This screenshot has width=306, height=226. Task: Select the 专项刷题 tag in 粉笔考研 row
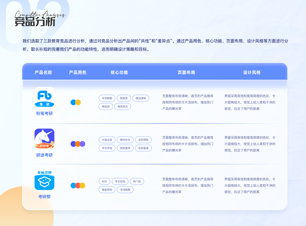[x=107, y=98]
